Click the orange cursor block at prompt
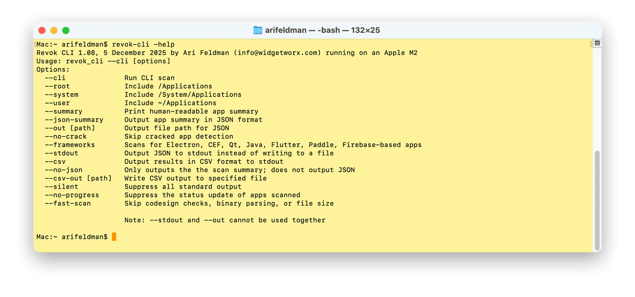Viewport: 635px width, 297px height. [114, 237]
